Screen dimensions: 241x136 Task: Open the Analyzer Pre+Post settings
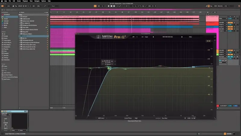click(x=164, y=118)
